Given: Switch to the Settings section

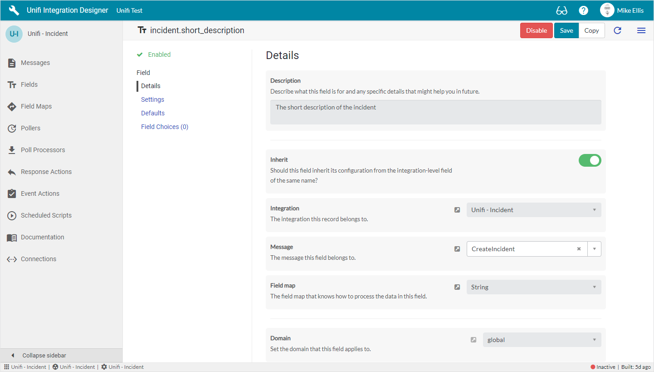Looking at the screenshot, I should click(152, 99).
